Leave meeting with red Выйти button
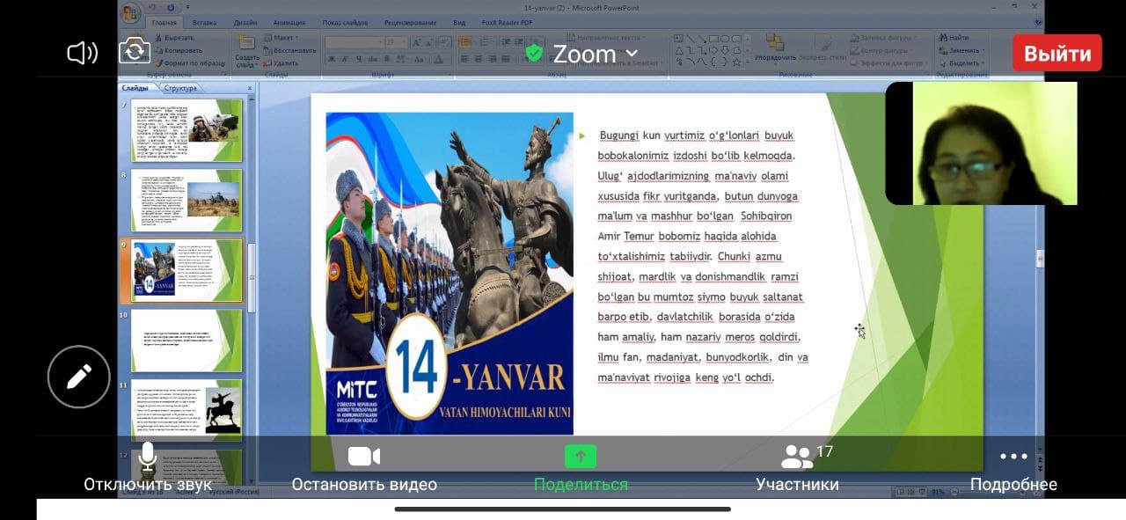Screen dimensions: 1126x520 (x=1057, y=53)
